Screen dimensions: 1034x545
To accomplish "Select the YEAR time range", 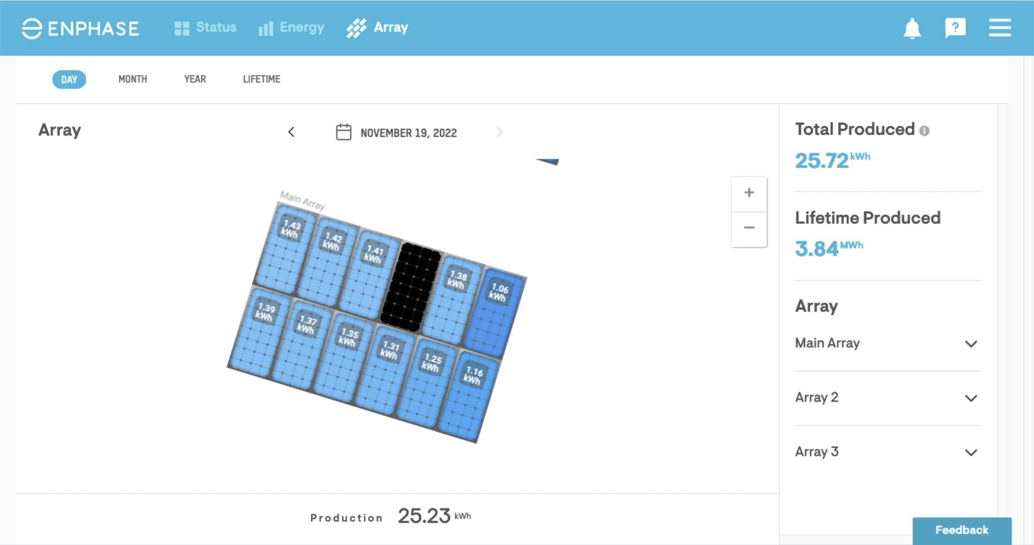I will (195, 79).
